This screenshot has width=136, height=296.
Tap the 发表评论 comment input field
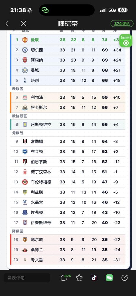point(27,278)
